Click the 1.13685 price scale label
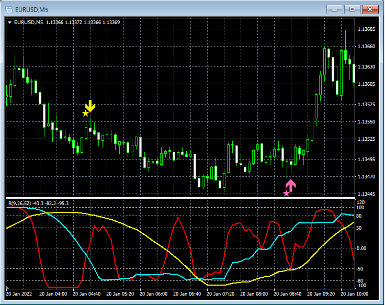 click(x=366, y=29)
